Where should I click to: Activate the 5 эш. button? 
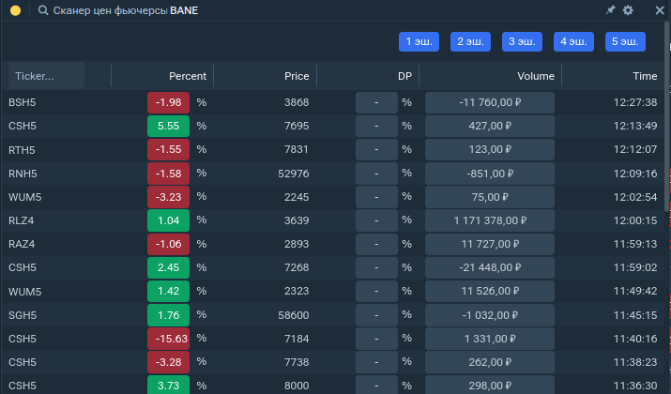tap(625, 41)
